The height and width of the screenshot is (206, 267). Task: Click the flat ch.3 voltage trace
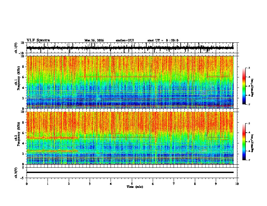point(130,172)
